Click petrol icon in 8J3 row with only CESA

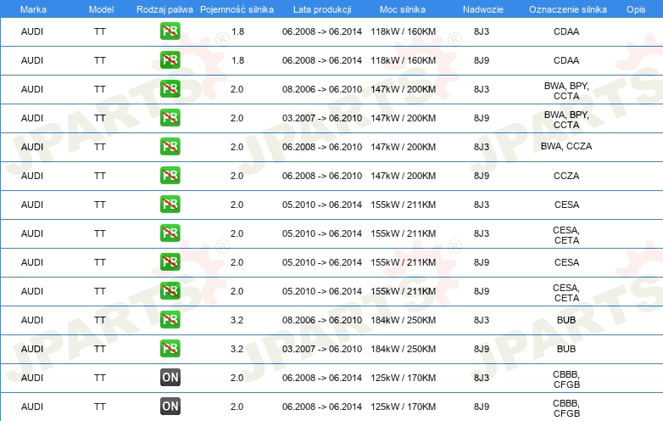click(x=170, y=205)
